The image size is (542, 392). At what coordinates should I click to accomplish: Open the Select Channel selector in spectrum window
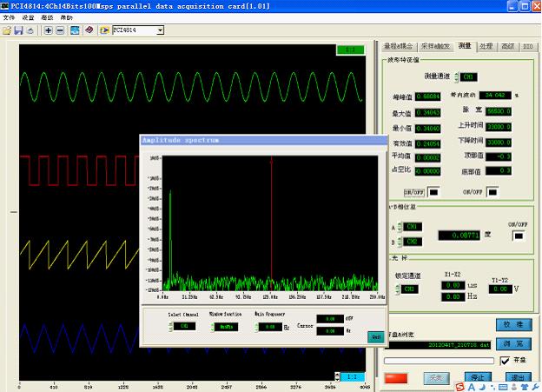(182, 326)
